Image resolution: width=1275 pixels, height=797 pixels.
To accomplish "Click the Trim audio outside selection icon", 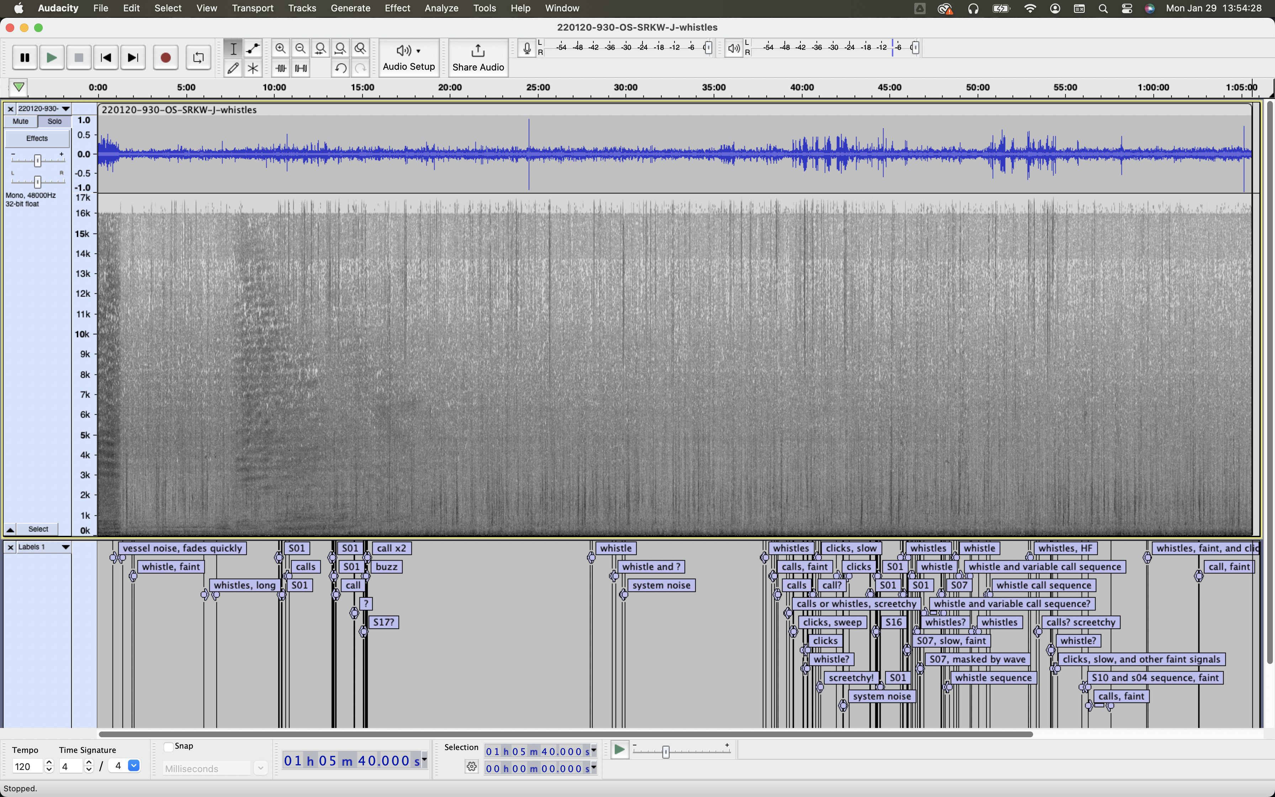I will pyautogui.click(x=281, y=69).
